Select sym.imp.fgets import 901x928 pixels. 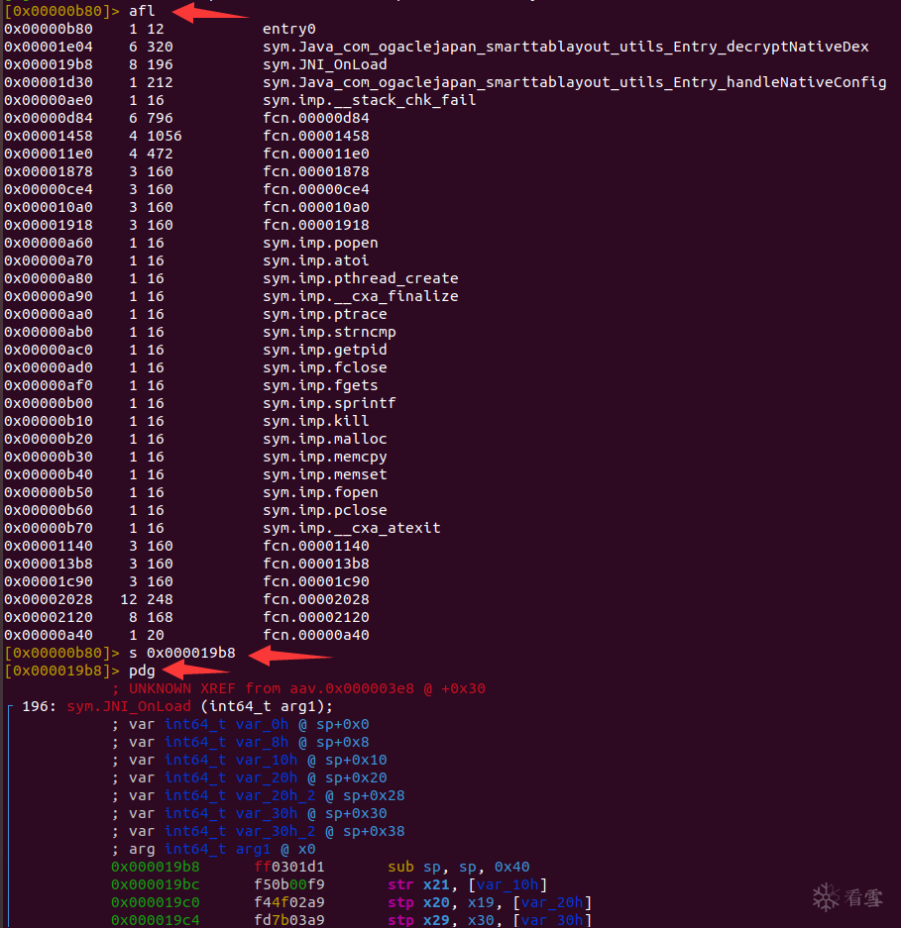(320, 385)
